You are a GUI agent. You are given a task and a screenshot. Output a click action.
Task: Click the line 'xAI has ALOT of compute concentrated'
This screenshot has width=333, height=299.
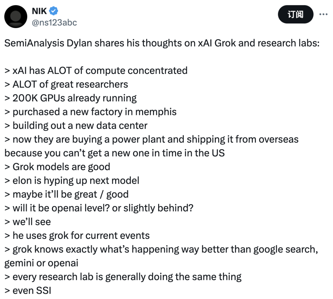[96, 71]
